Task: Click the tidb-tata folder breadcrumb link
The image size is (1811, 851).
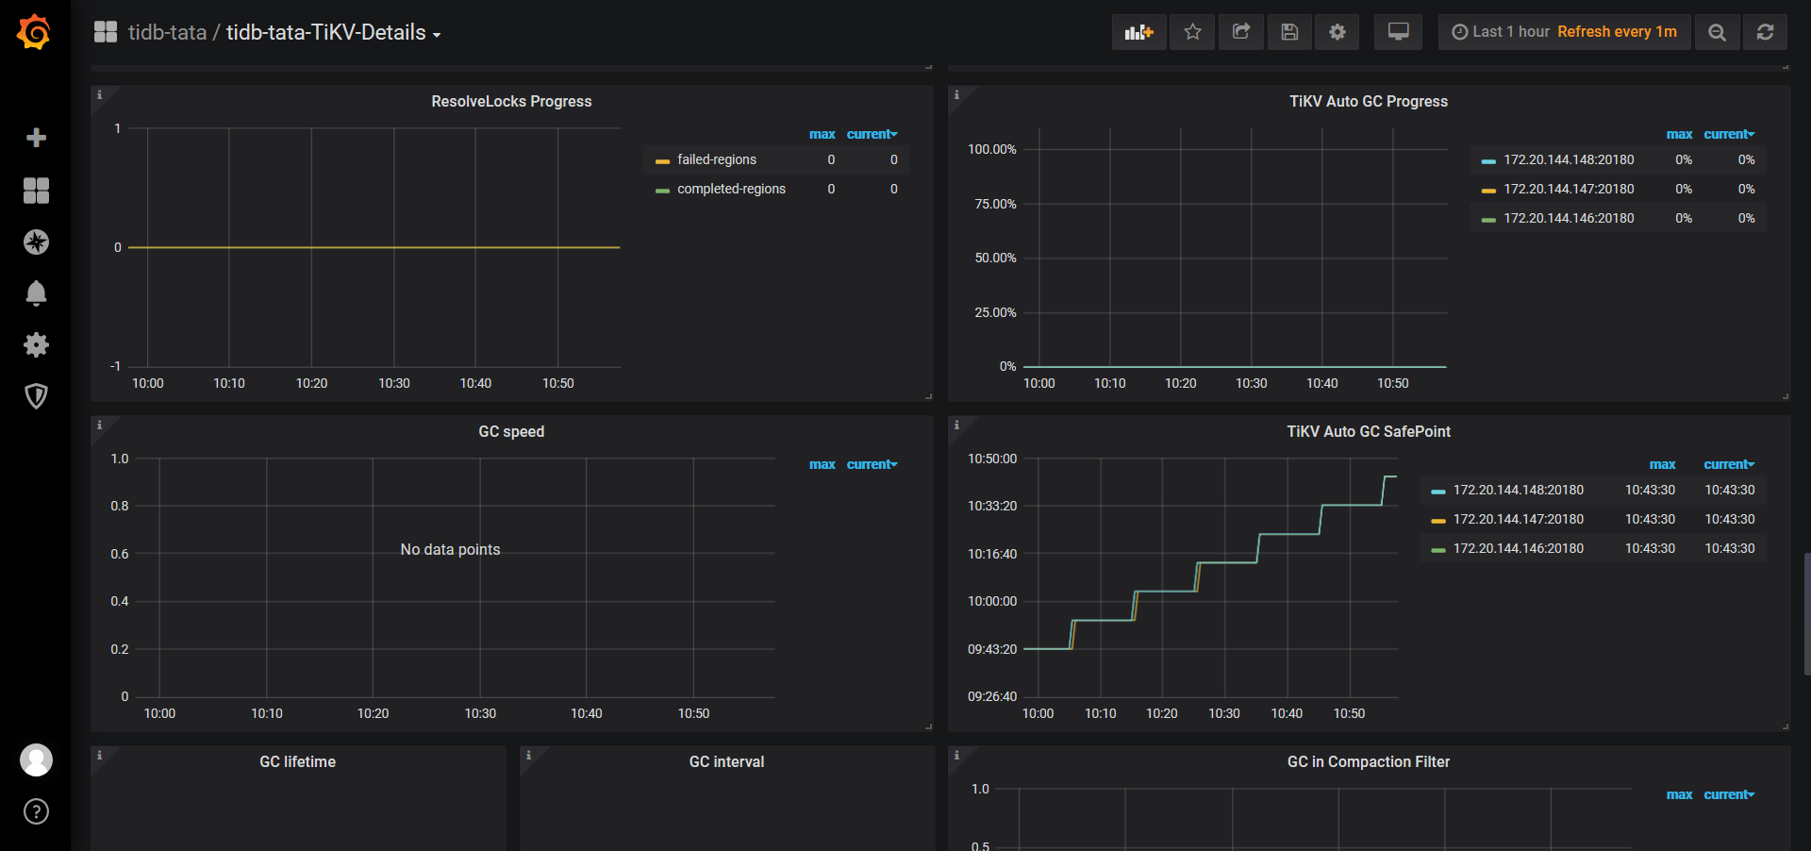Action: click(167, 33)
